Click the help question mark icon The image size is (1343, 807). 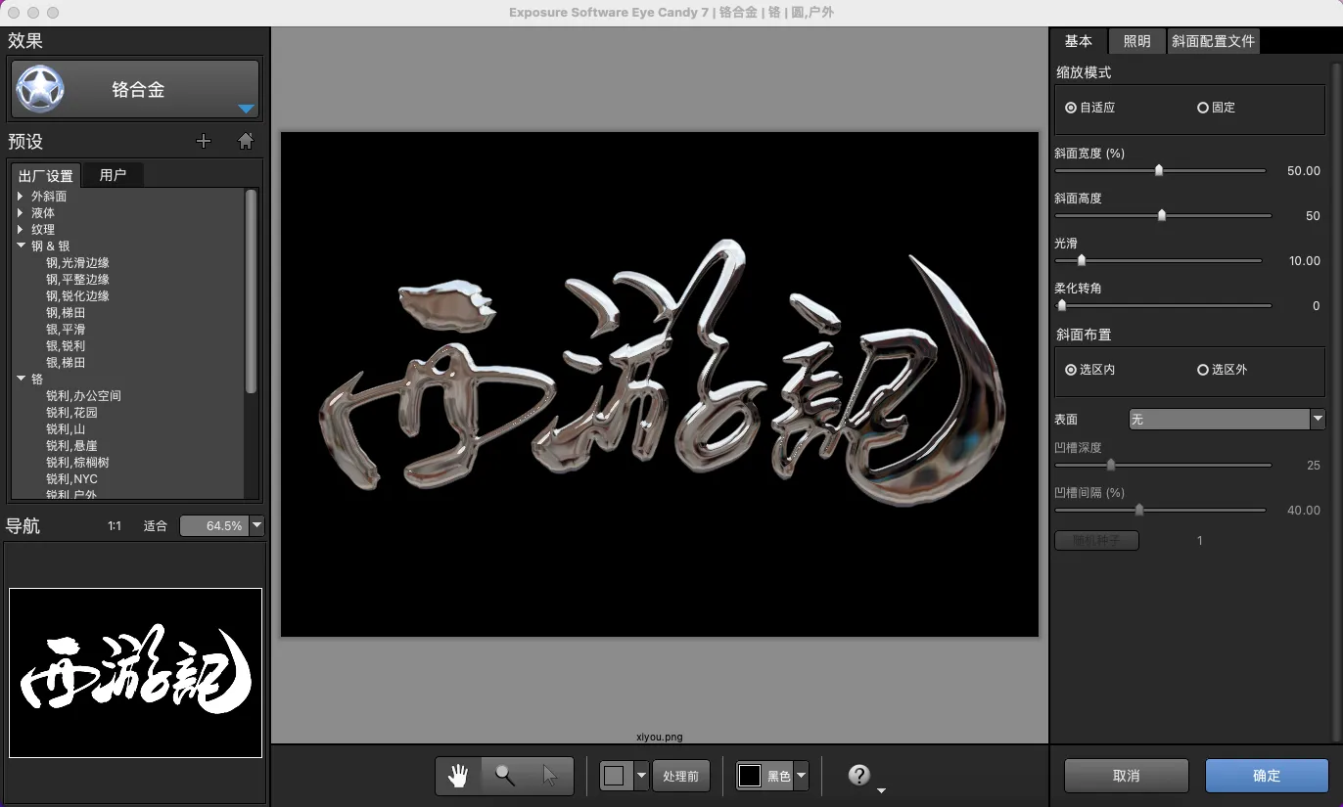click(x=858, y=776)
